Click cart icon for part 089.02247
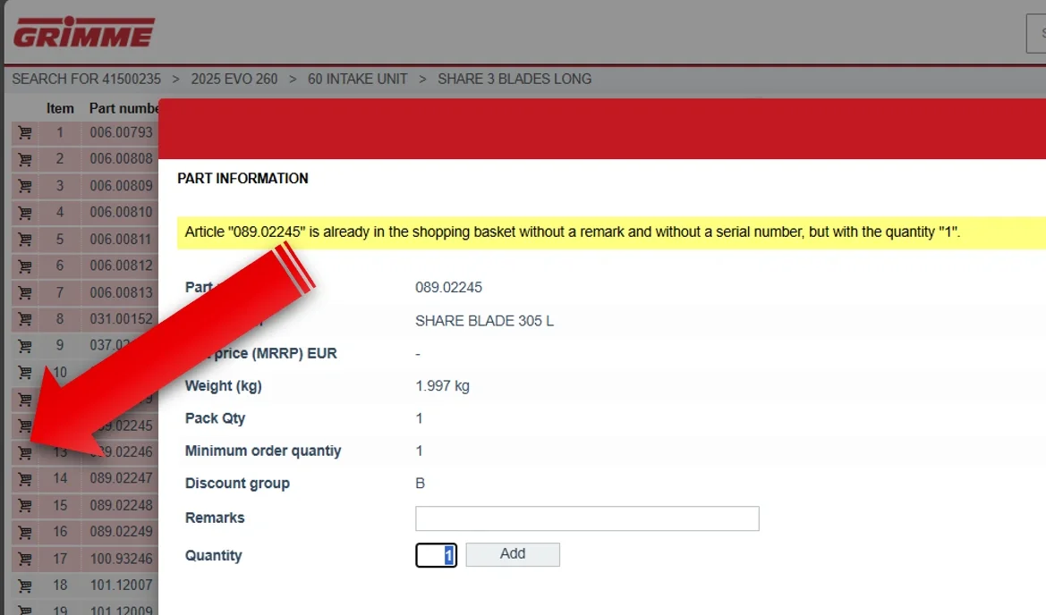The width and height of the screenshot is (1046, 615). [25, 478]
